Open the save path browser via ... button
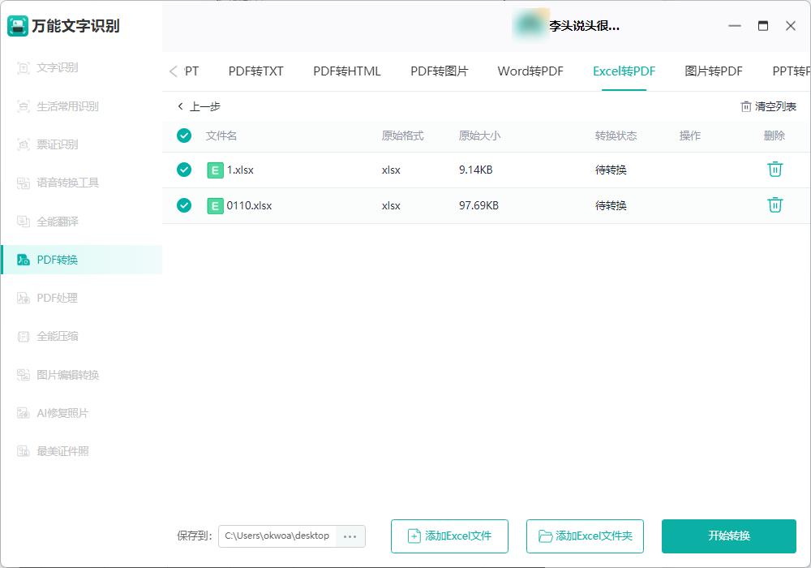Screen dimensions: 811x568 [x=350, y=536]
